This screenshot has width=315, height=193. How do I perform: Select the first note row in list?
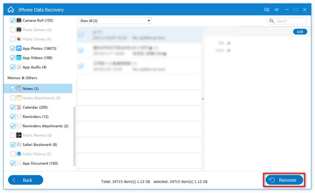pos(139,35)
